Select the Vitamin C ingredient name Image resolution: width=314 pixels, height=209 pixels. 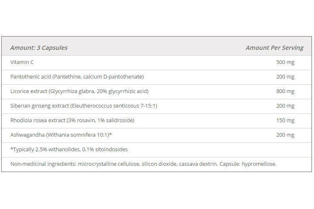coord(22,62)
